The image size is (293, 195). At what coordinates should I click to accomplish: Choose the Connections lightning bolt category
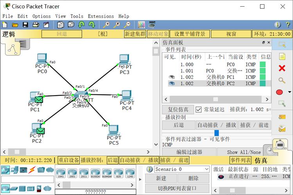[32, 170]
